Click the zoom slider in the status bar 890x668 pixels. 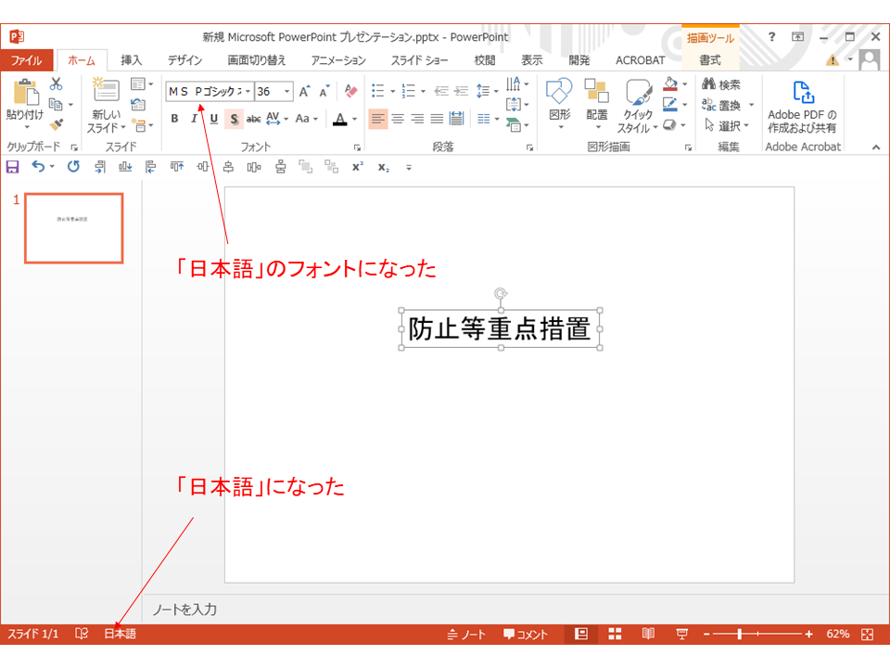click(756, 634)
